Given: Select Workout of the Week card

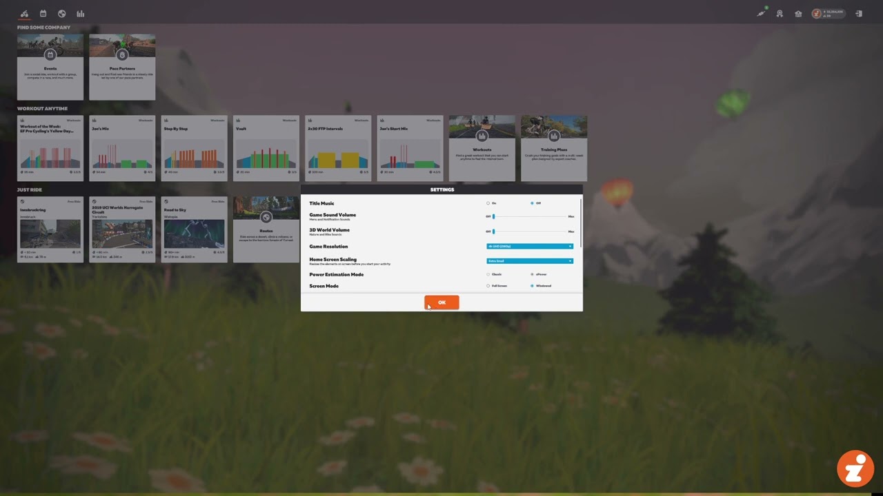Looking at the screenshot, I should 50,148.
